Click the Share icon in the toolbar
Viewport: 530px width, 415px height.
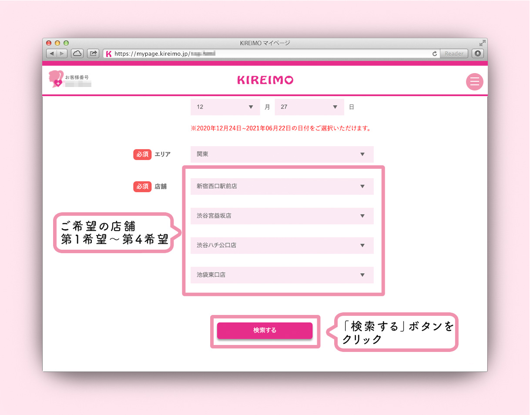point(93,54)
